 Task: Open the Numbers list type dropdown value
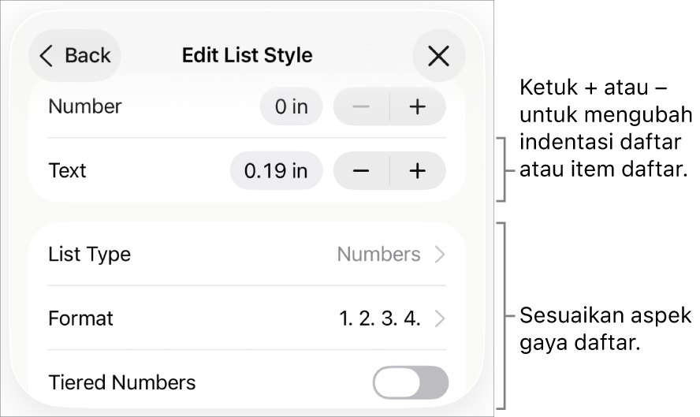click(378, 255)
